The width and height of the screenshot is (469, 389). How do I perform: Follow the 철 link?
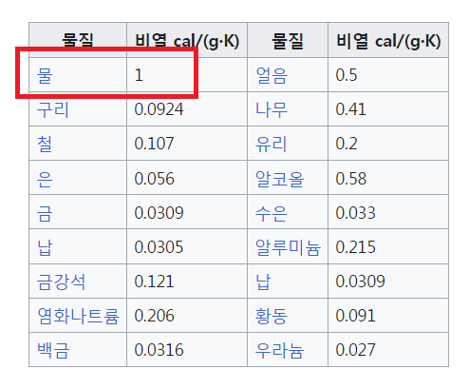[x=45, y=144]
